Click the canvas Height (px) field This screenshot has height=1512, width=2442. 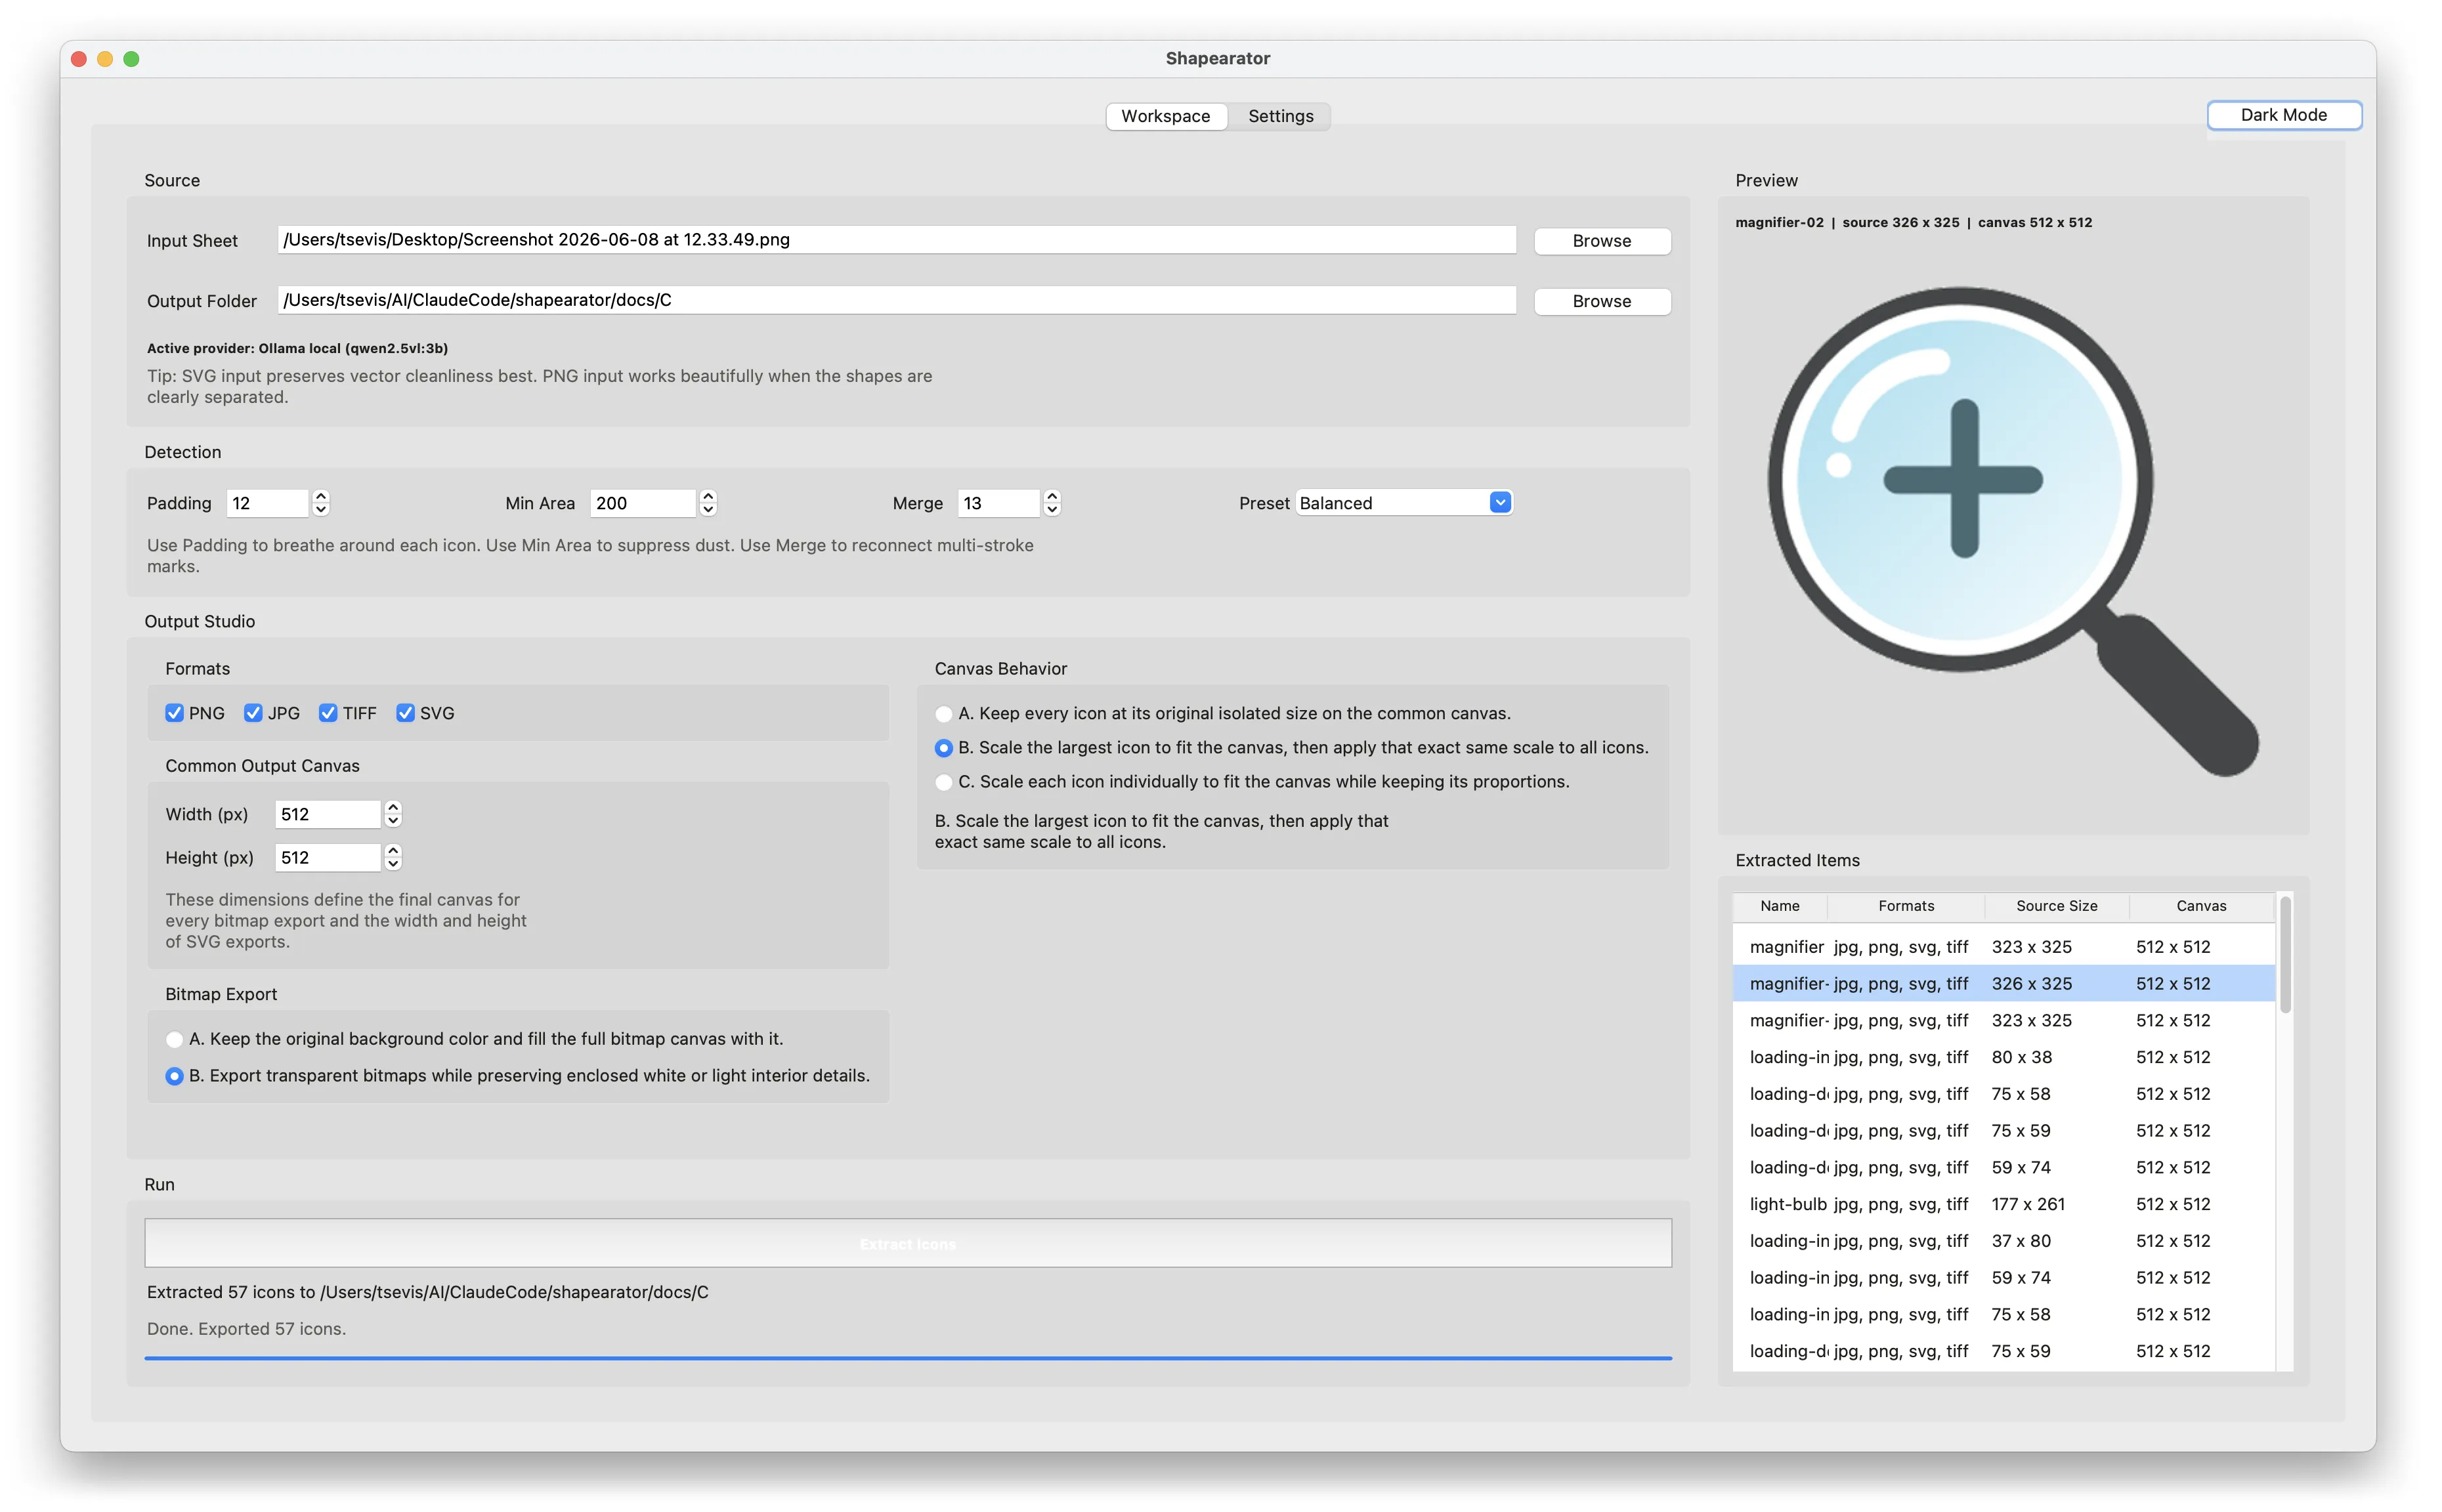pyautogui.click(x=328, y=857)
